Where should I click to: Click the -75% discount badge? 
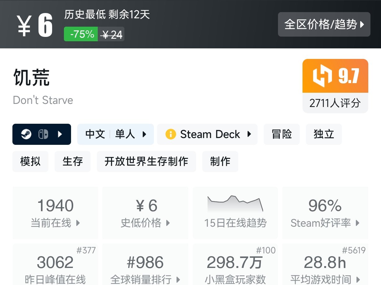[82, 34]
